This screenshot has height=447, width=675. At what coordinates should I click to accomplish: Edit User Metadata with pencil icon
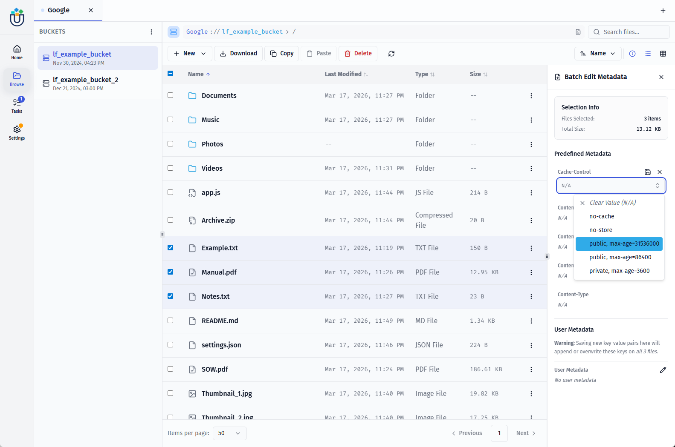tap(663, 370)
